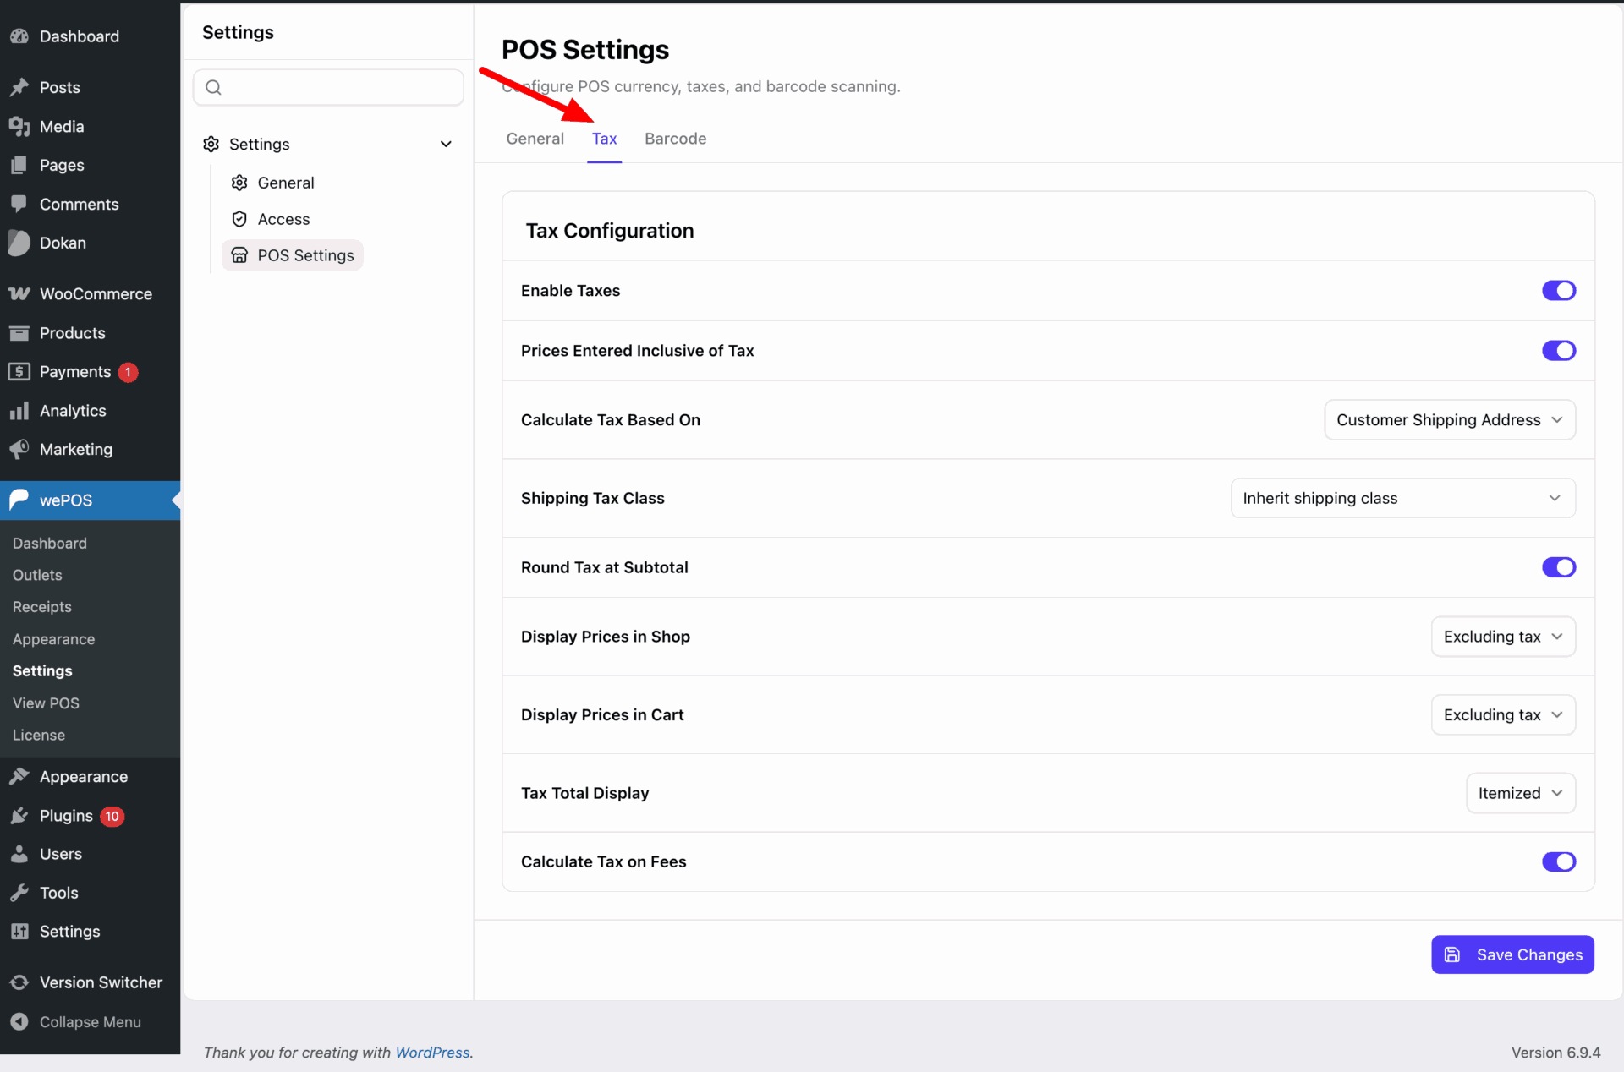Click the Payments dollar icon

[19, 371]
